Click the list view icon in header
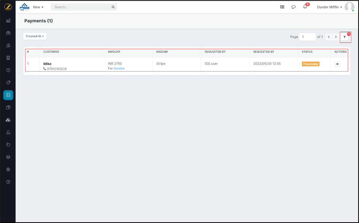The image size is (359, 223). 282,7
